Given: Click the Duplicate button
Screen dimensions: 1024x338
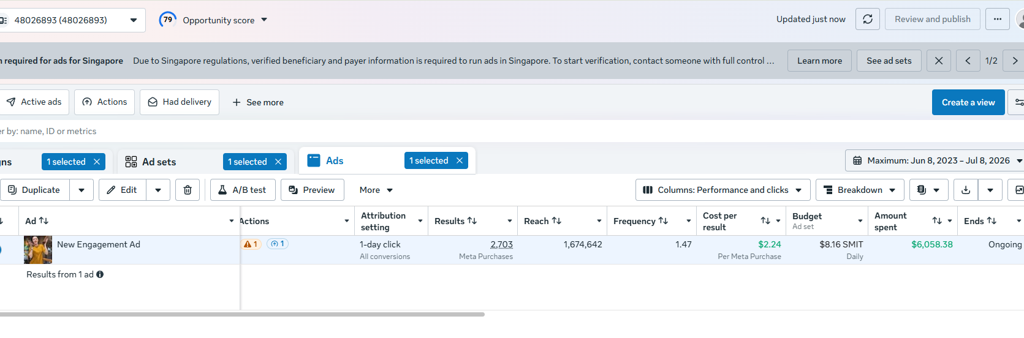Looking at the screenshot, I should (x=34, y=190).
